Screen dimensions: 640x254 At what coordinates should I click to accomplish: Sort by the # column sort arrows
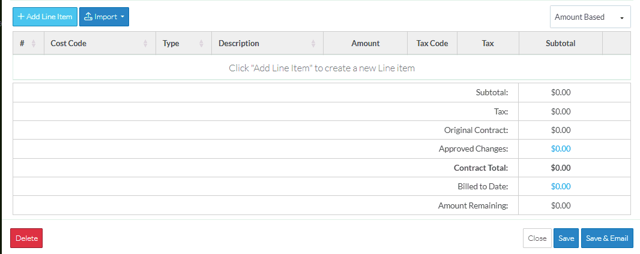(x=34, y=44)
